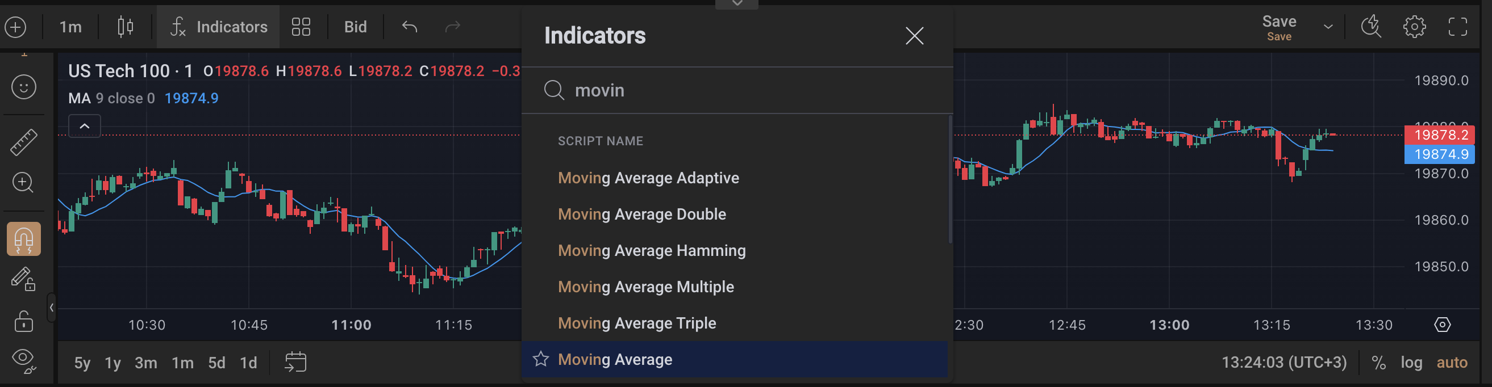Toggle lock all drawing tools

click(24, 321)
